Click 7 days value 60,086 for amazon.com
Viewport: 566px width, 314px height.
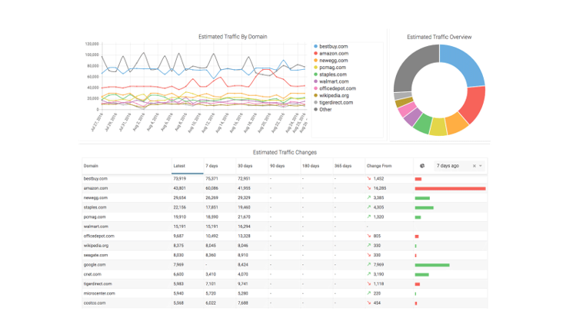(x=212, y=188)
